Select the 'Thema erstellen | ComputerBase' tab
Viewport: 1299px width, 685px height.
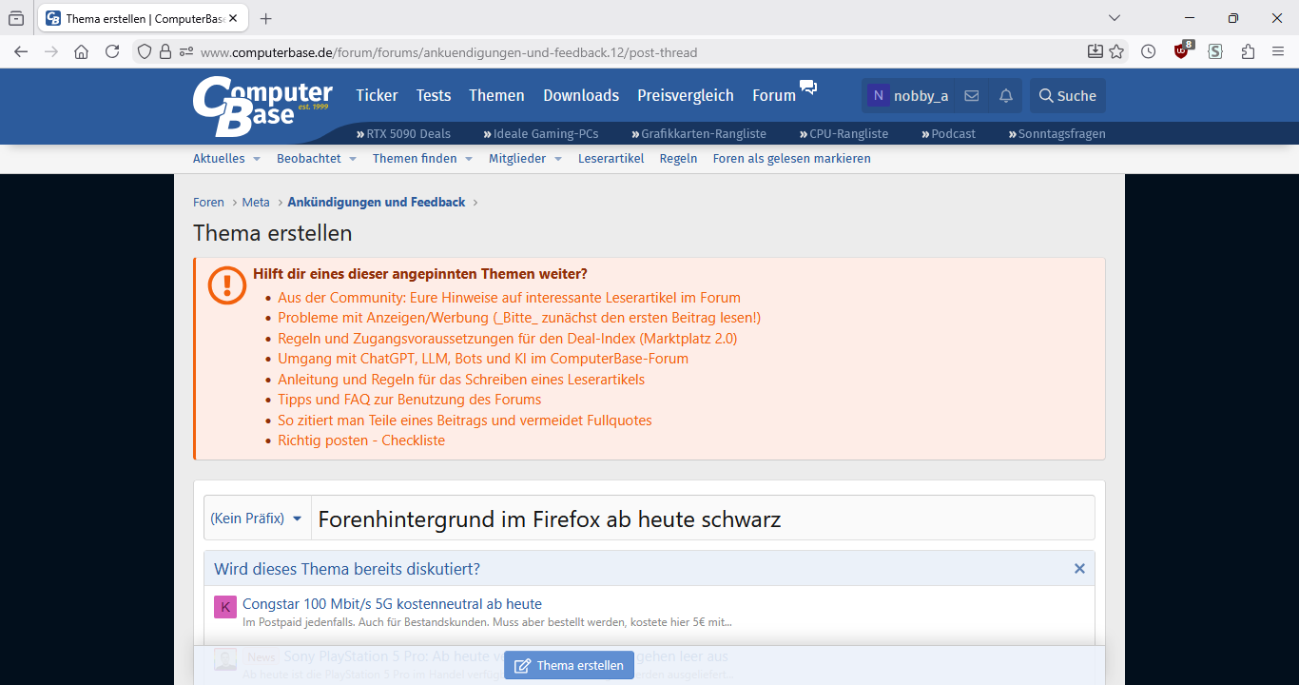tap(144, 18)
